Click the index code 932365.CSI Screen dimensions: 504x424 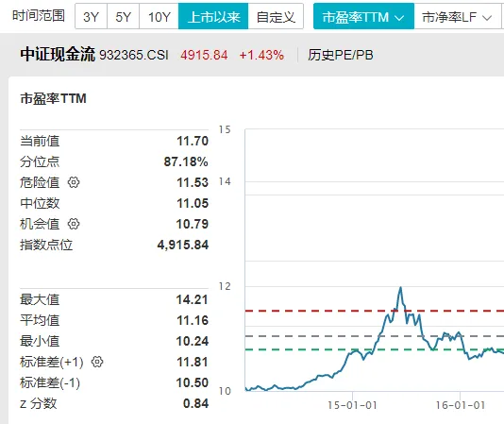tap(134, 55)
